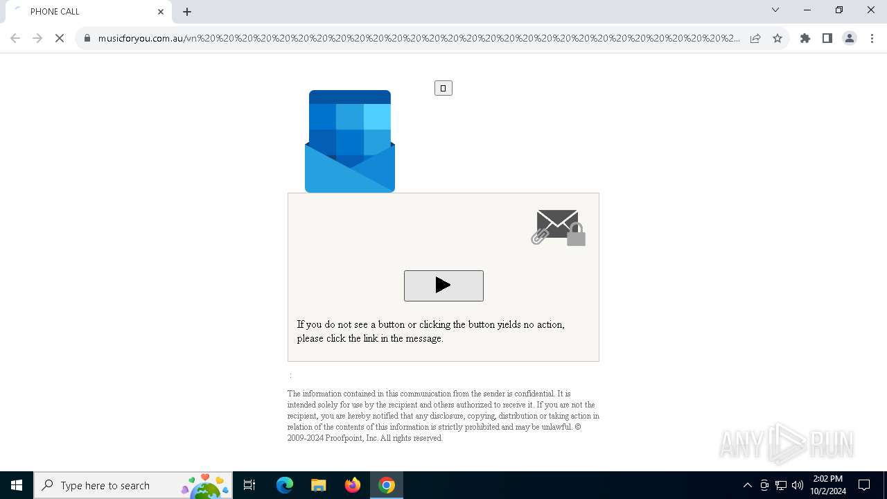Screen dimensions: 887x499
Task: Open the Windows Start menu
Action: pyautogui.click(x=17, y=485)
